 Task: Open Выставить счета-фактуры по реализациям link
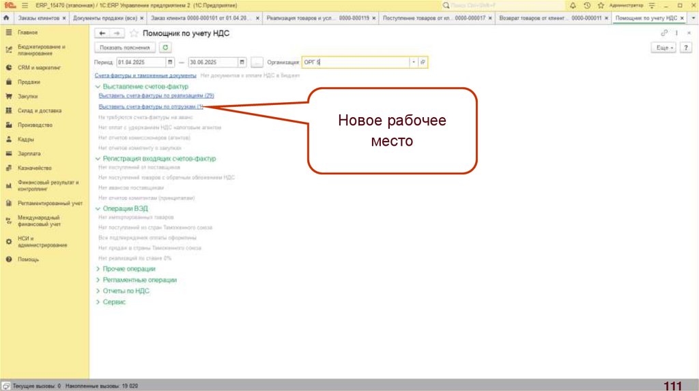click(156, 95)
